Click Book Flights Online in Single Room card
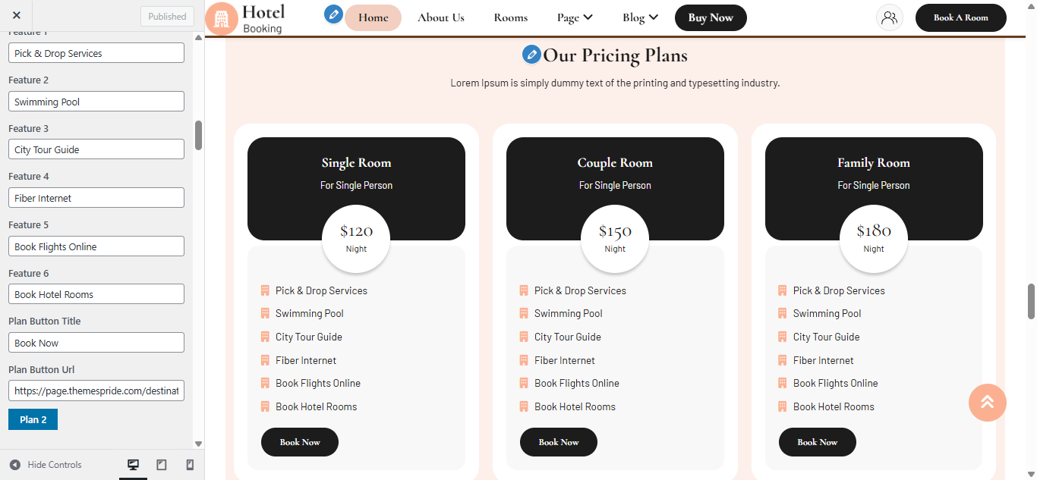This screenshot has height=480, width=1037. tap(318, 383)
